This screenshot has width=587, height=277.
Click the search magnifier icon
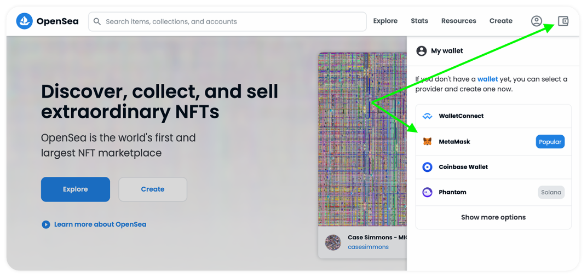(97, 22)
